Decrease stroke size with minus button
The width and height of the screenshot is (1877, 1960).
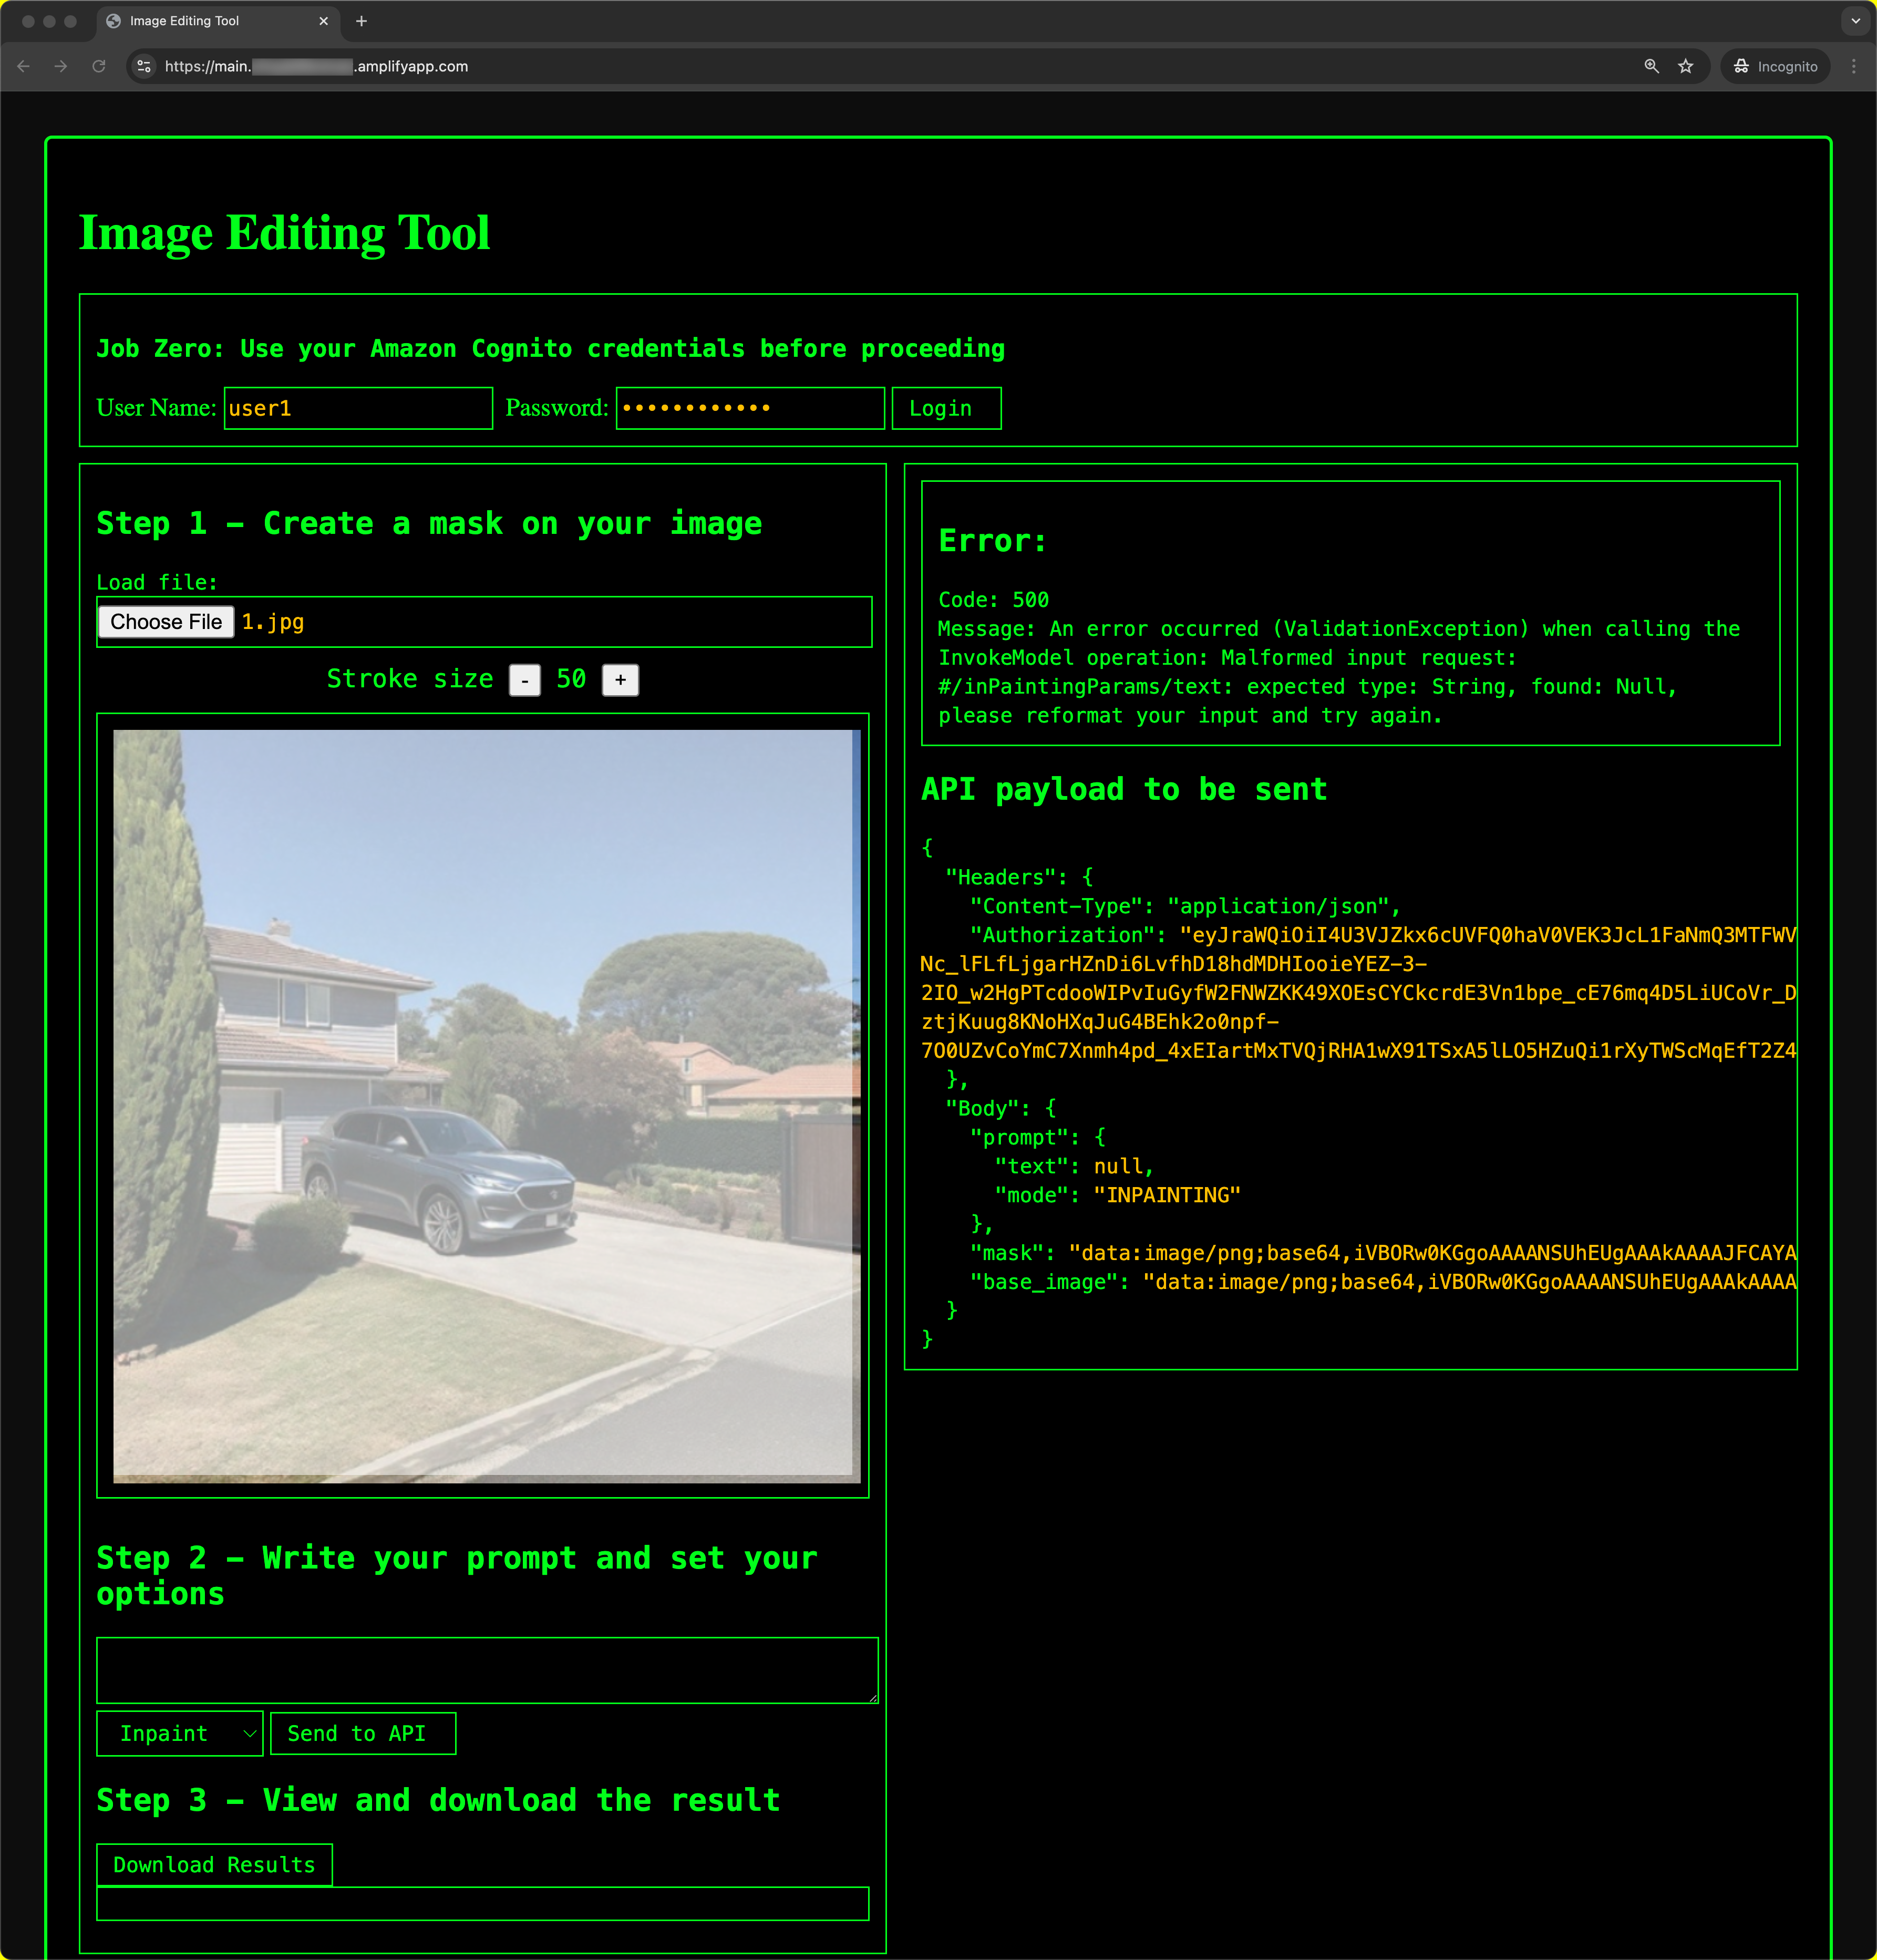[525, 680]
